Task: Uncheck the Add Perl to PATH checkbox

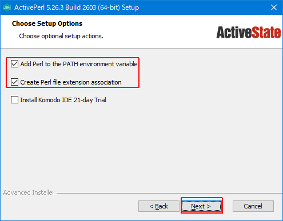Action: 14,64
